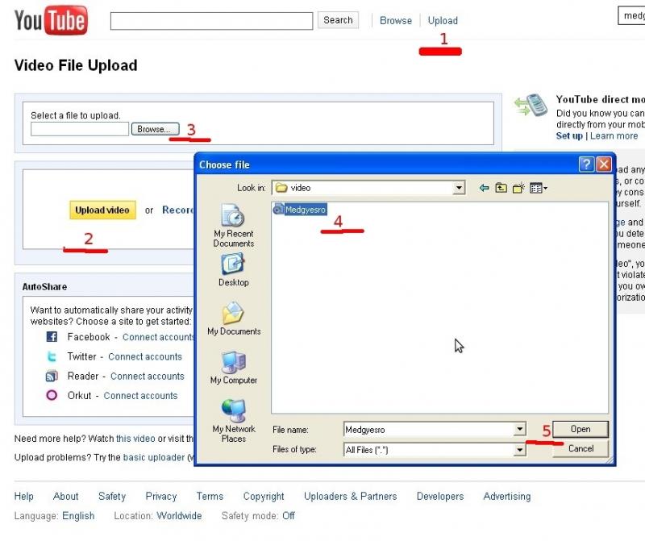Connect accounts for Reader

(148, 376)
